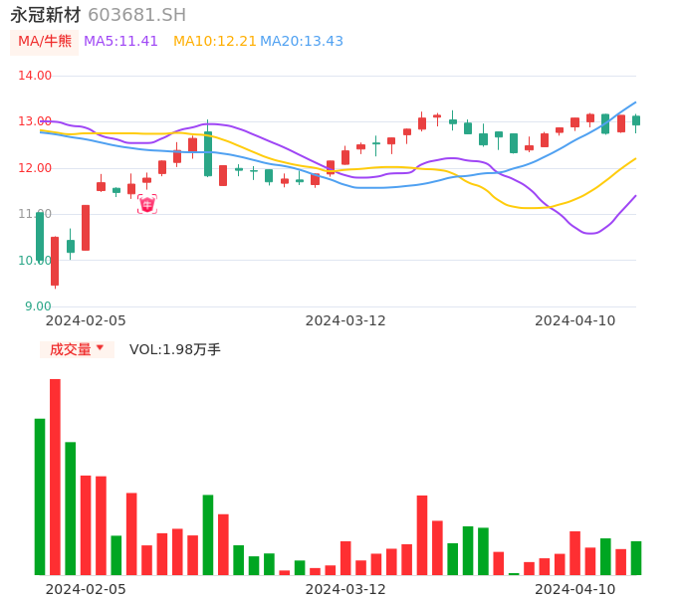This screenshot has height=603, width=683.
Task: Click the VOL:1.98万手 volume label
Action: (x=175, y=349)
